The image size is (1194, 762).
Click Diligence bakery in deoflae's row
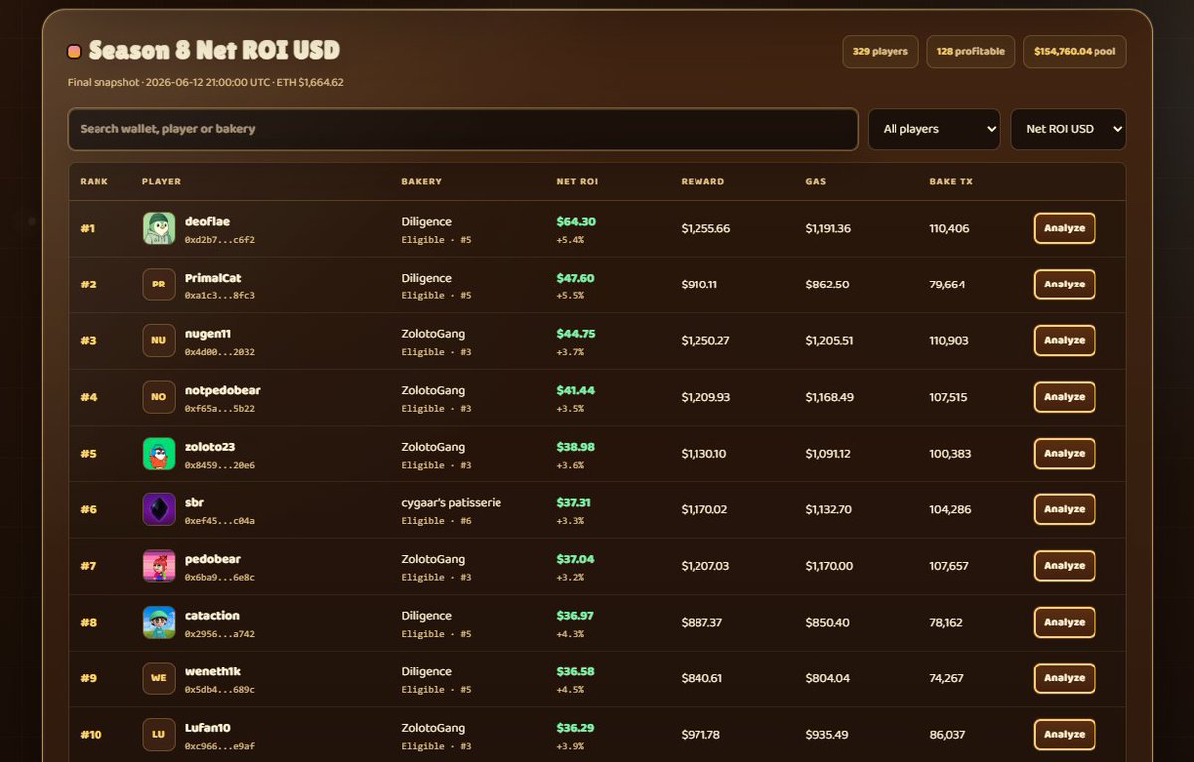pyautogui.click(x=426, y=222)
